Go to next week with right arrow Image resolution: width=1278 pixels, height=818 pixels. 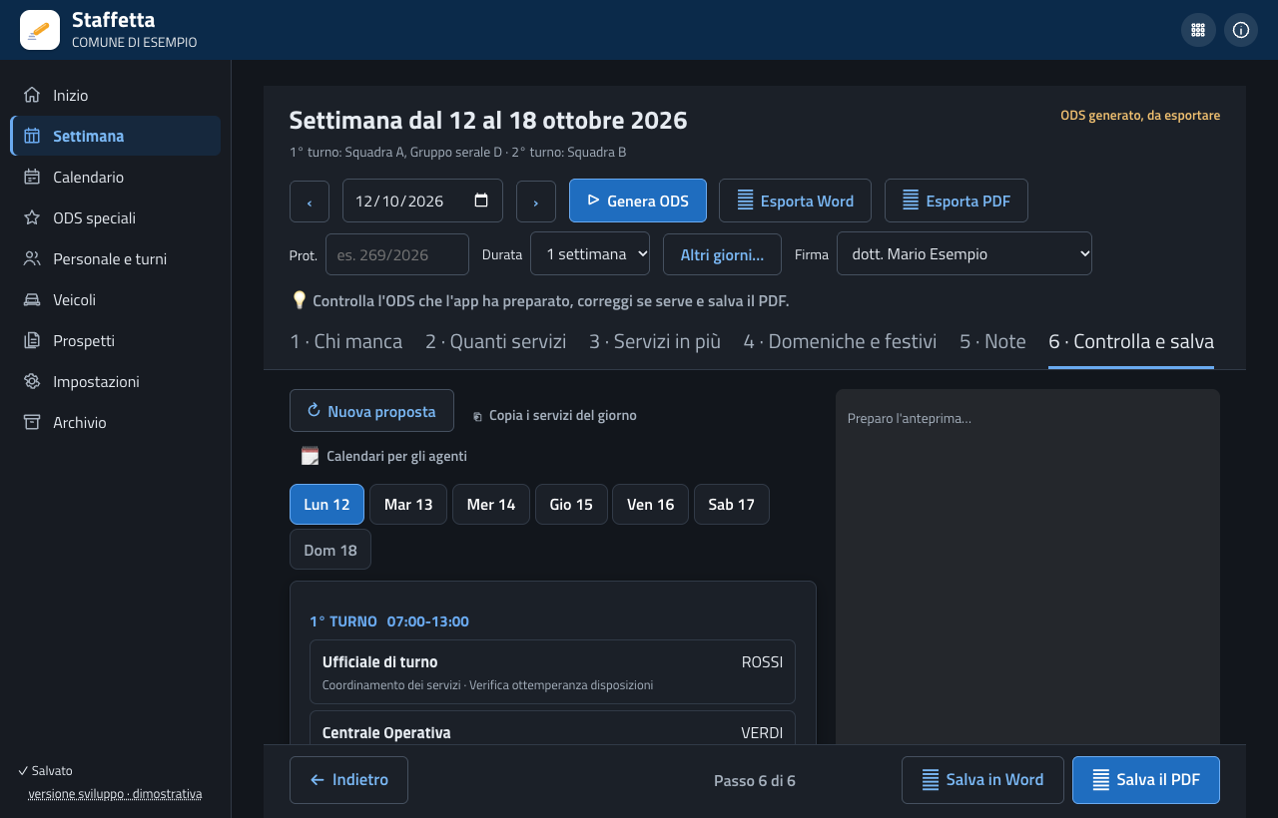point(536,202)
